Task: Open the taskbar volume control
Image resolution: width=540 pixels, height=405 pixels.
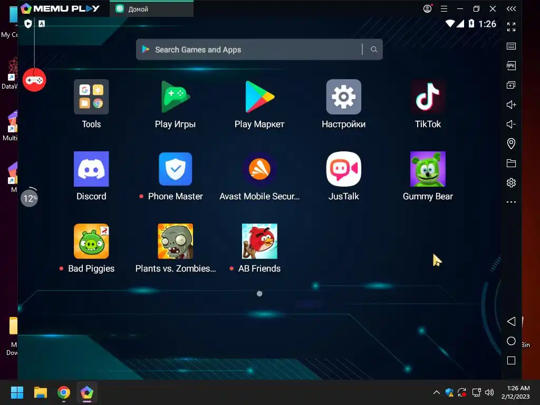Action: click(x=489, y=392)
